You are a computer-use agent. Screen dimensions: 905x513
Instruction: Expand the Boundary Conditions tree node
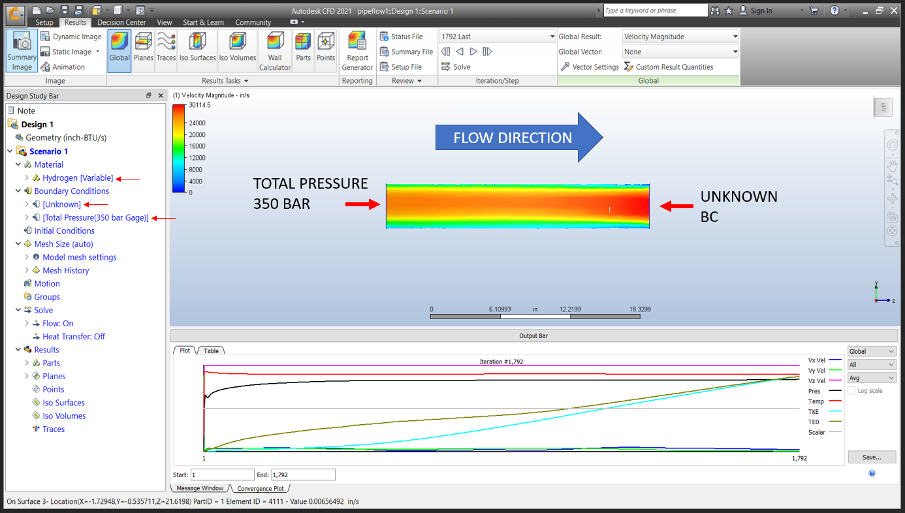click(18, 191)
